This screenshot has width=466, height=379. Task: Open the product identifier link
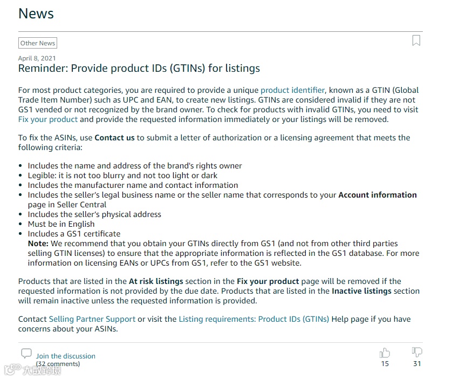point(292,90)
